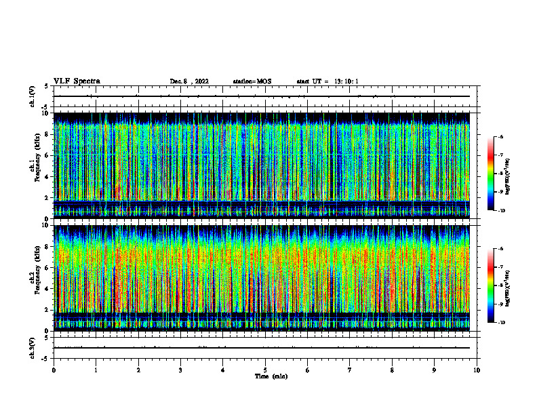537x415 pixels.
Task: Click the ch.2 spectrogram panel
Action: coord(262,278)
